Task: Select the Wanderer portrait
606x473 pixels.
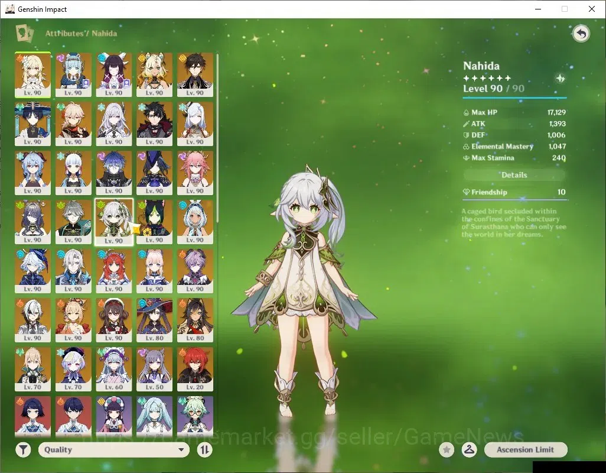Action: (x=33, y=124)
